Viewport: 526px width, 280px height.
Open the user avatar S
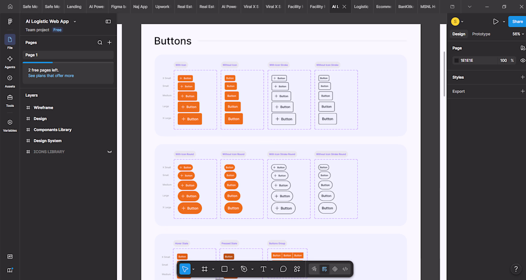click(455, 22)
